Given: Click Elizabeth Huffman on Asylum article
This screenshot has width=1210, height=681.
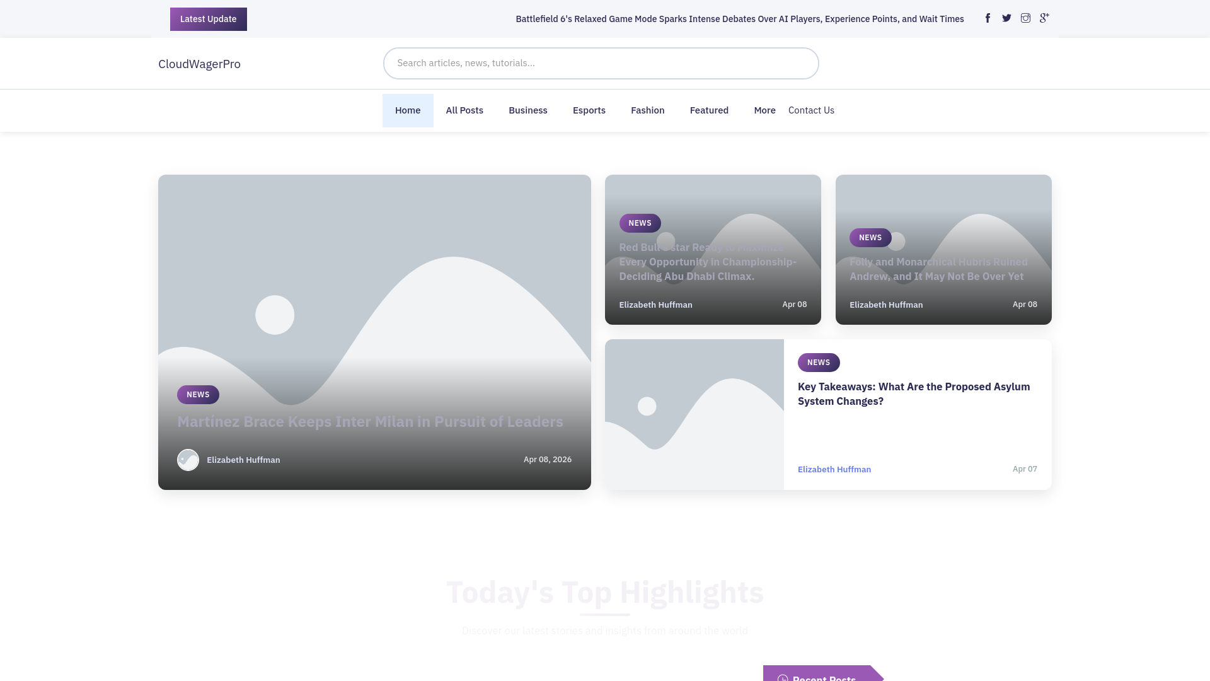Looking at the screenshot, I should click(834, 469).
